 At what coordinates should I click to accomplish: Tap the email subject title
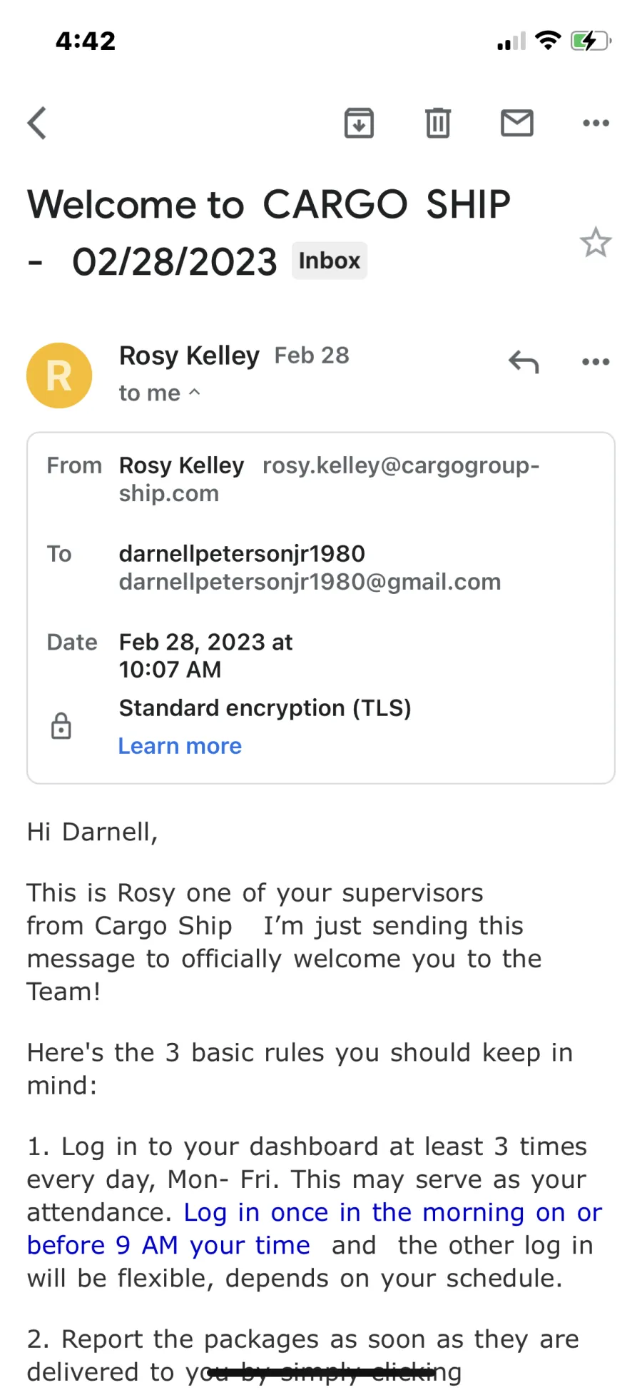(x=269, y=233)
